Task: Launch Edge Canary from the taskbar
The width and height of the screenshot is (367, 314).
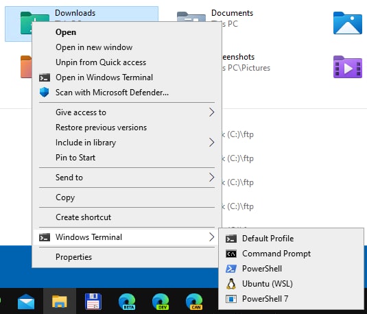Action: click(x=194, y=302)
